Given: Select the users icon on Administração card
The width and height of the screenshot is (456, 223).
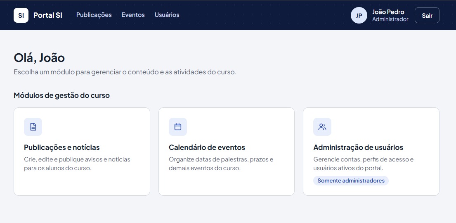Looking at the screenshot, I should pos(322,127).
